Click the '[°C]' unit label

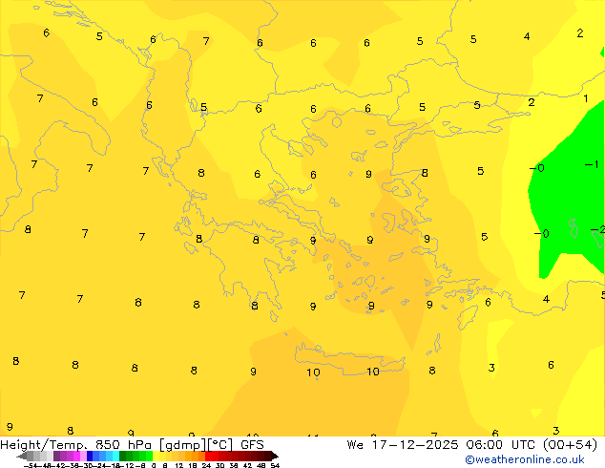click(219, 445)
